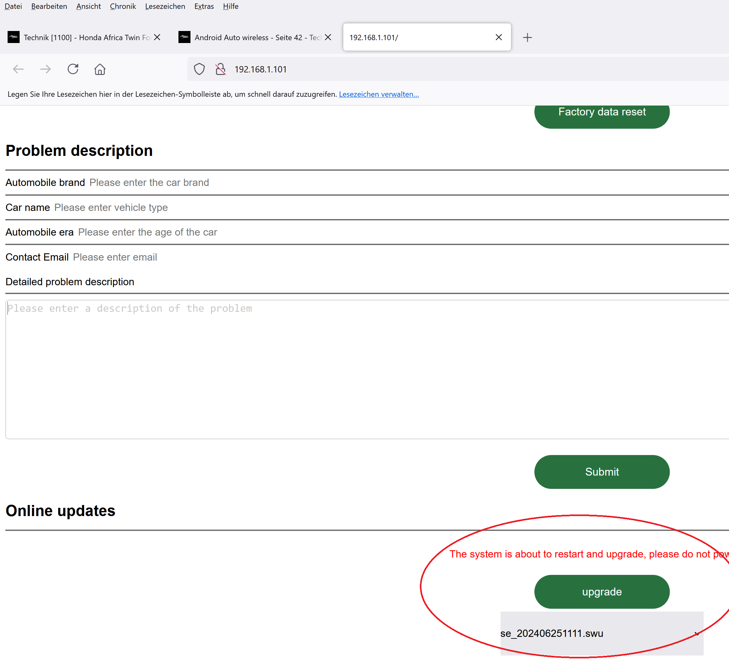Go to the home page icon
Viewport: 729px width, 659px height.
coord(100,69)
